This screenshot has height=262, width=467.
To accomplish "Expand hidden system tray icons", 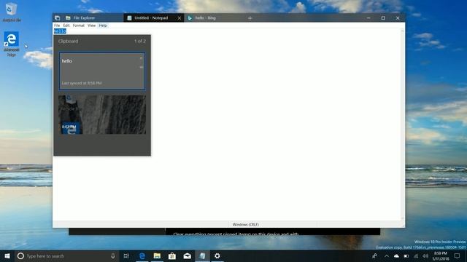I will coord(387,255).
